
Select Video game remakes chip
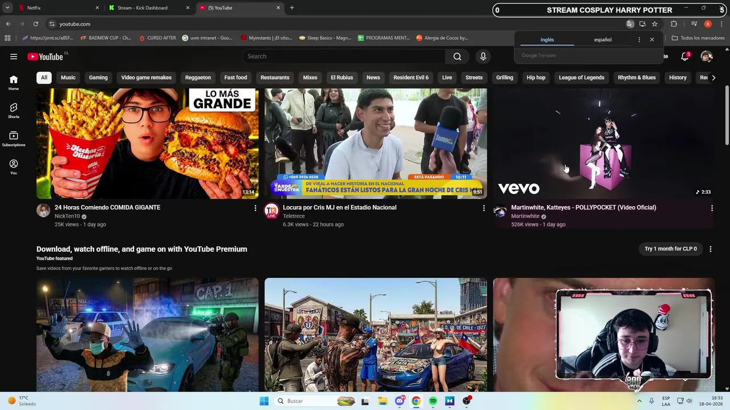pos(146,77)
